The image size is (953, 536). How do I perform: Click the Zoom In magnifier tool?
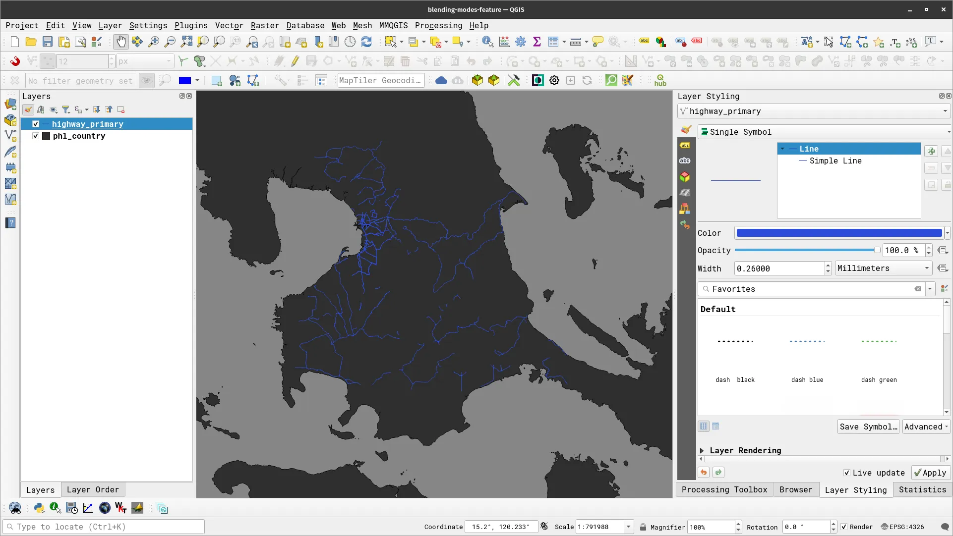click(x=154, y=42)
